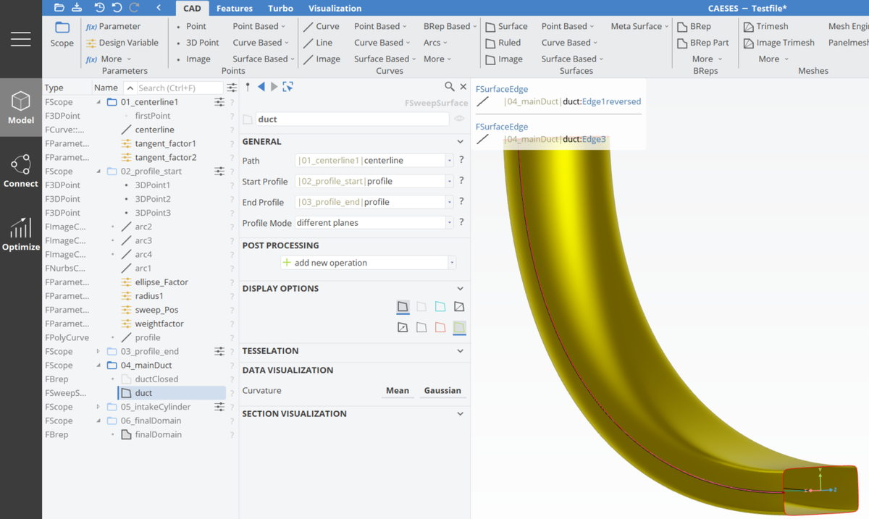Open the Optimize workspace in the sidebar
This screenshot has height=519, width=869.
[x=20, y=234]
